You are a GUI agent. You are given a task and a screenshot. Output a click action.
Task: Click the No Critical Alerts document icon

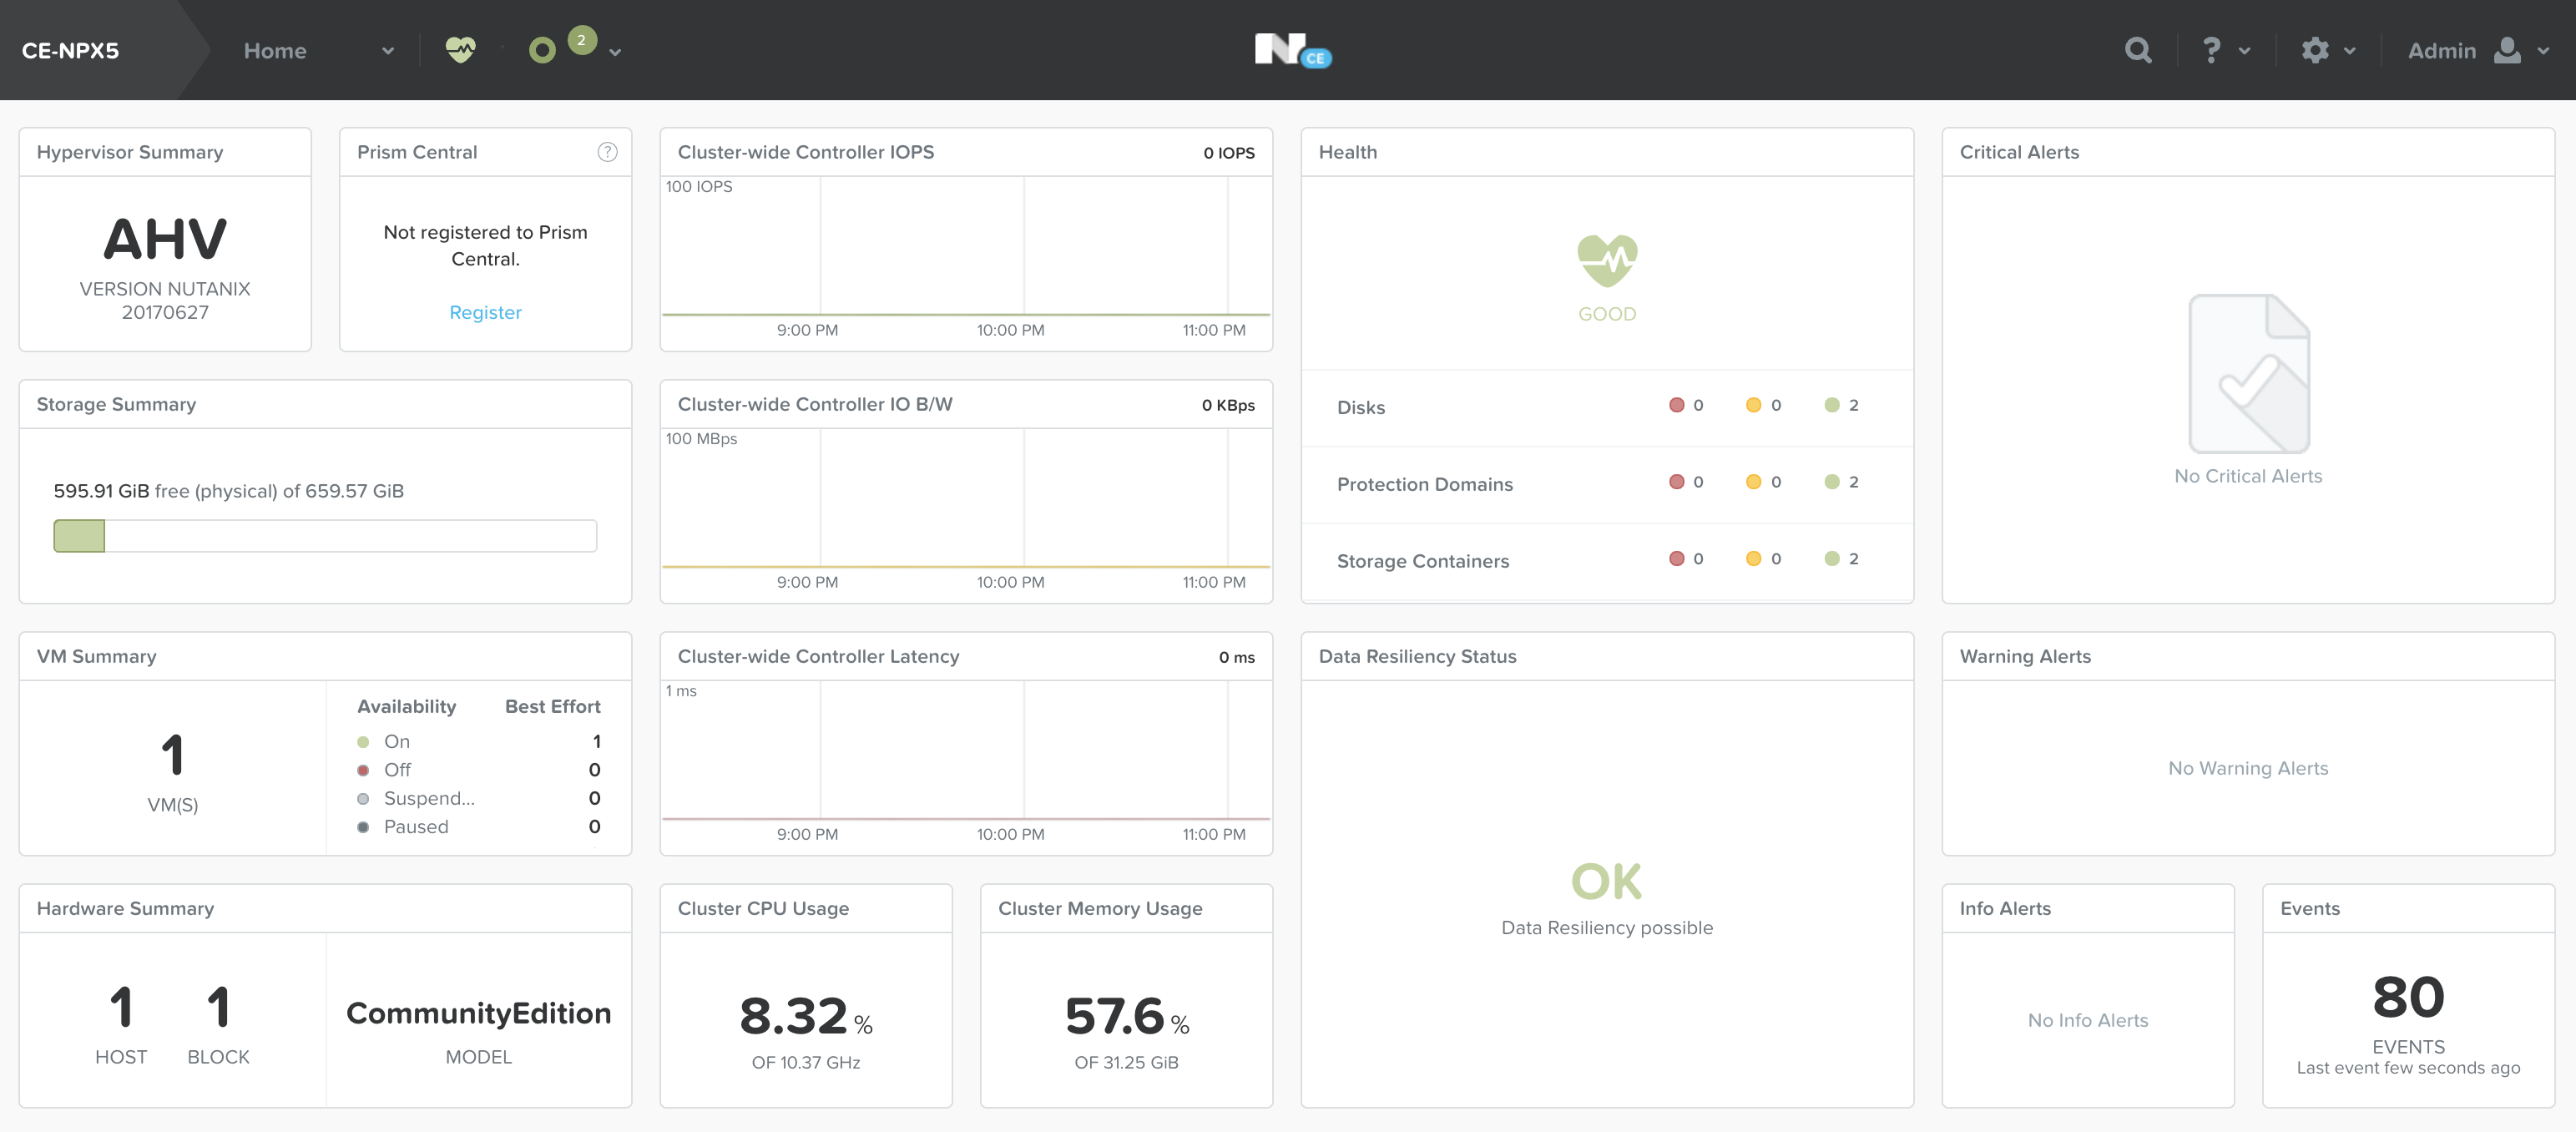click(x=2249, y=373)
